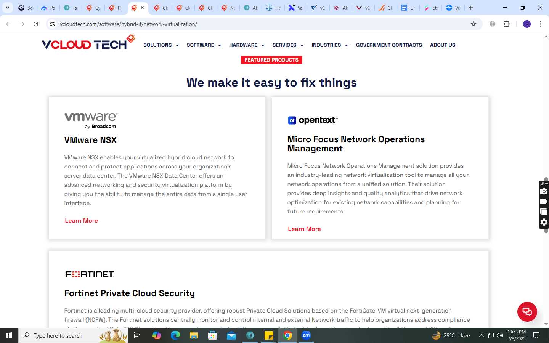Click the Fortinet logo
Screen dimensions: 549x343
[90, 274]
